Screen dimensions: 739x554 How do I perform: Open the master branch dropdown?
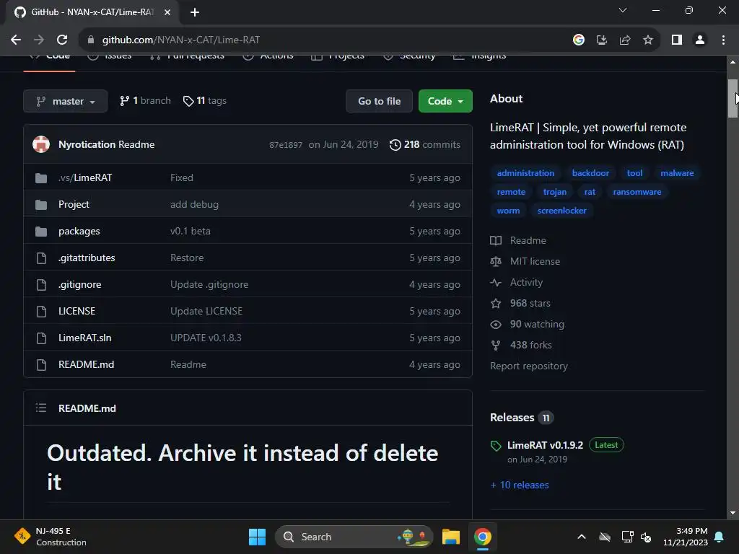pyautogui.click(x=66, y=101)
